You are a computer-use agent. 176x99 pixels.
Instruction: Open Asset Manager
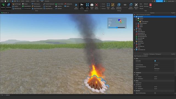click(16, 4)
